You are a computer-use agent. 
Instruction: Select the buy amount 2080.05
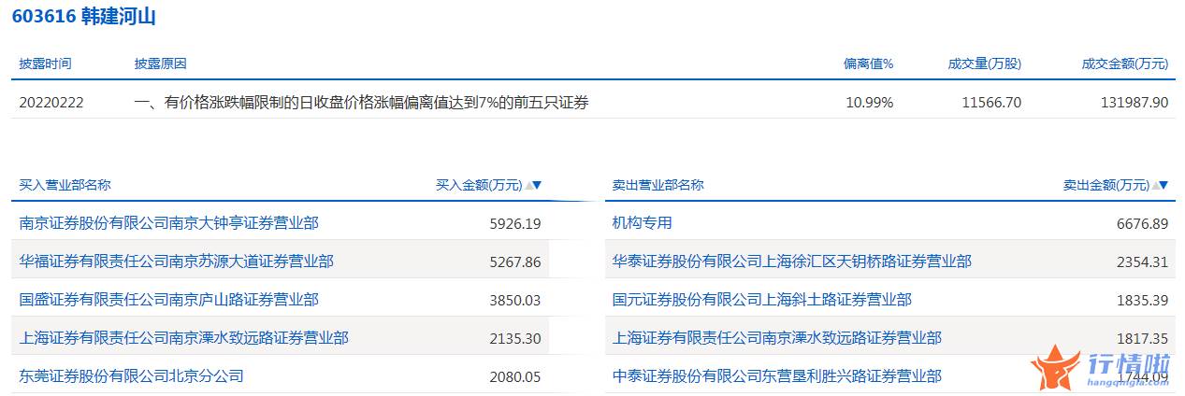(x=515, y=377)
